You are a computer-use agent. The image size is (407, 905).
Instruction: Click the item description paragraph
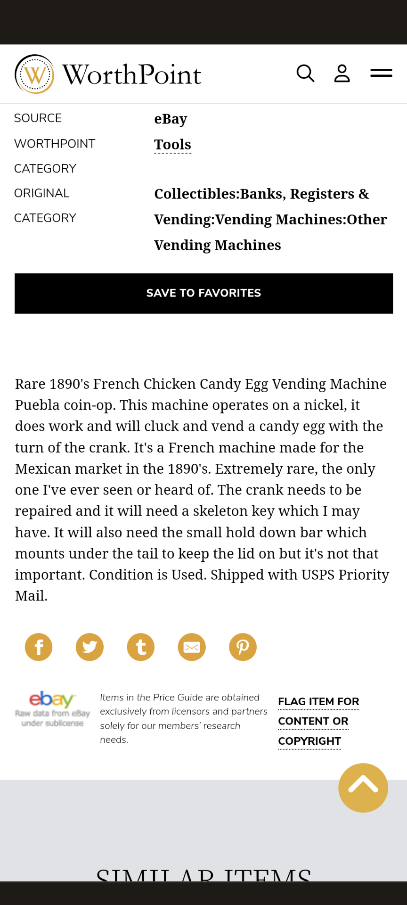pos(203,490)
